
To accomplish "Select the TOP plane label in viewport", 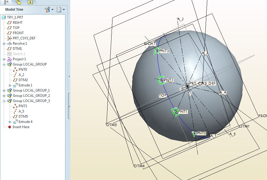I will (x=163, y=95).
